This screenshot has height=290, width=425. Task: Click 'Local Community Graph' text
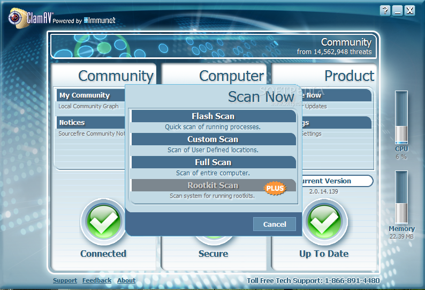click(x=88, y=106)
